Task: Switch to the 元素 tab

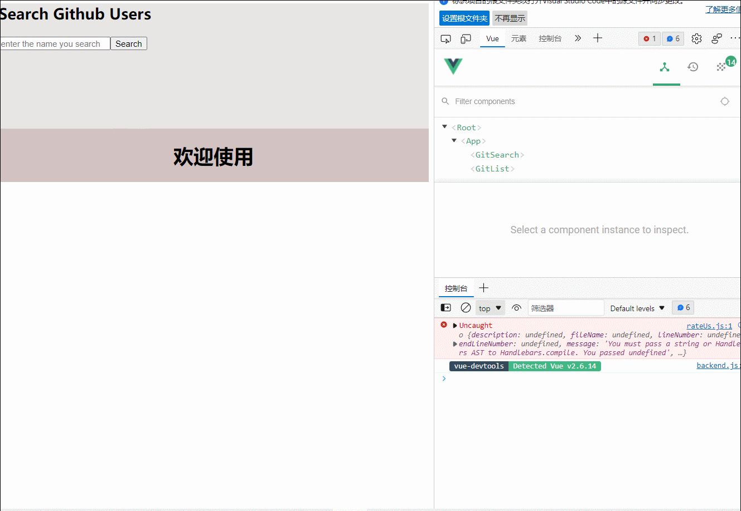Action: click(x=519, y=38)
